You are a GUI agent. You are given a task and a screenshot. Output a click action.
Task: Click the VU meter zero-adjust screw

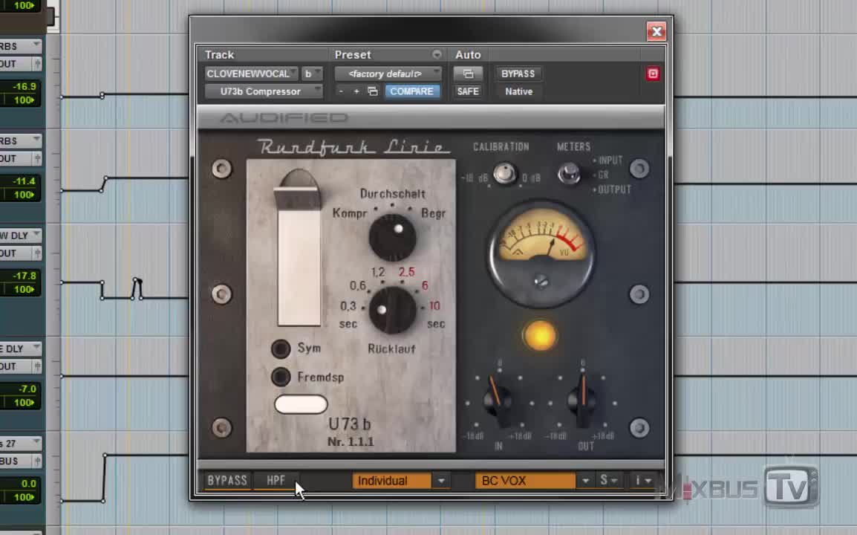541,281
